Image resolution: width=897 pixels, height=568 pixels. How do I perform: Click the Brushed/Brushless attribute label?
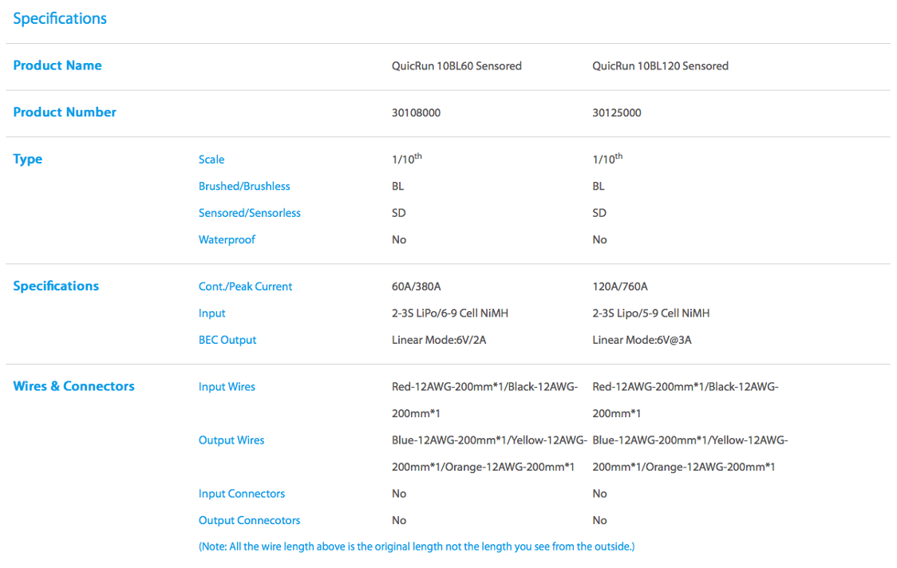[x=244, y=187]
